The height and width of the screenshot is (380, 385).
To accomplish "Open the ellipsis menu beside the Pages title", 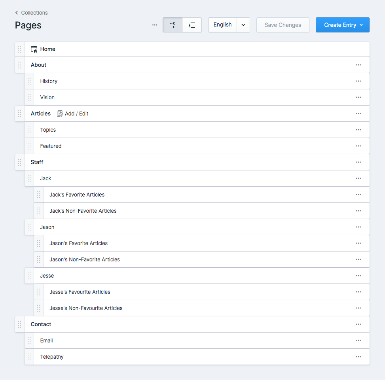I will click(155, 25).
